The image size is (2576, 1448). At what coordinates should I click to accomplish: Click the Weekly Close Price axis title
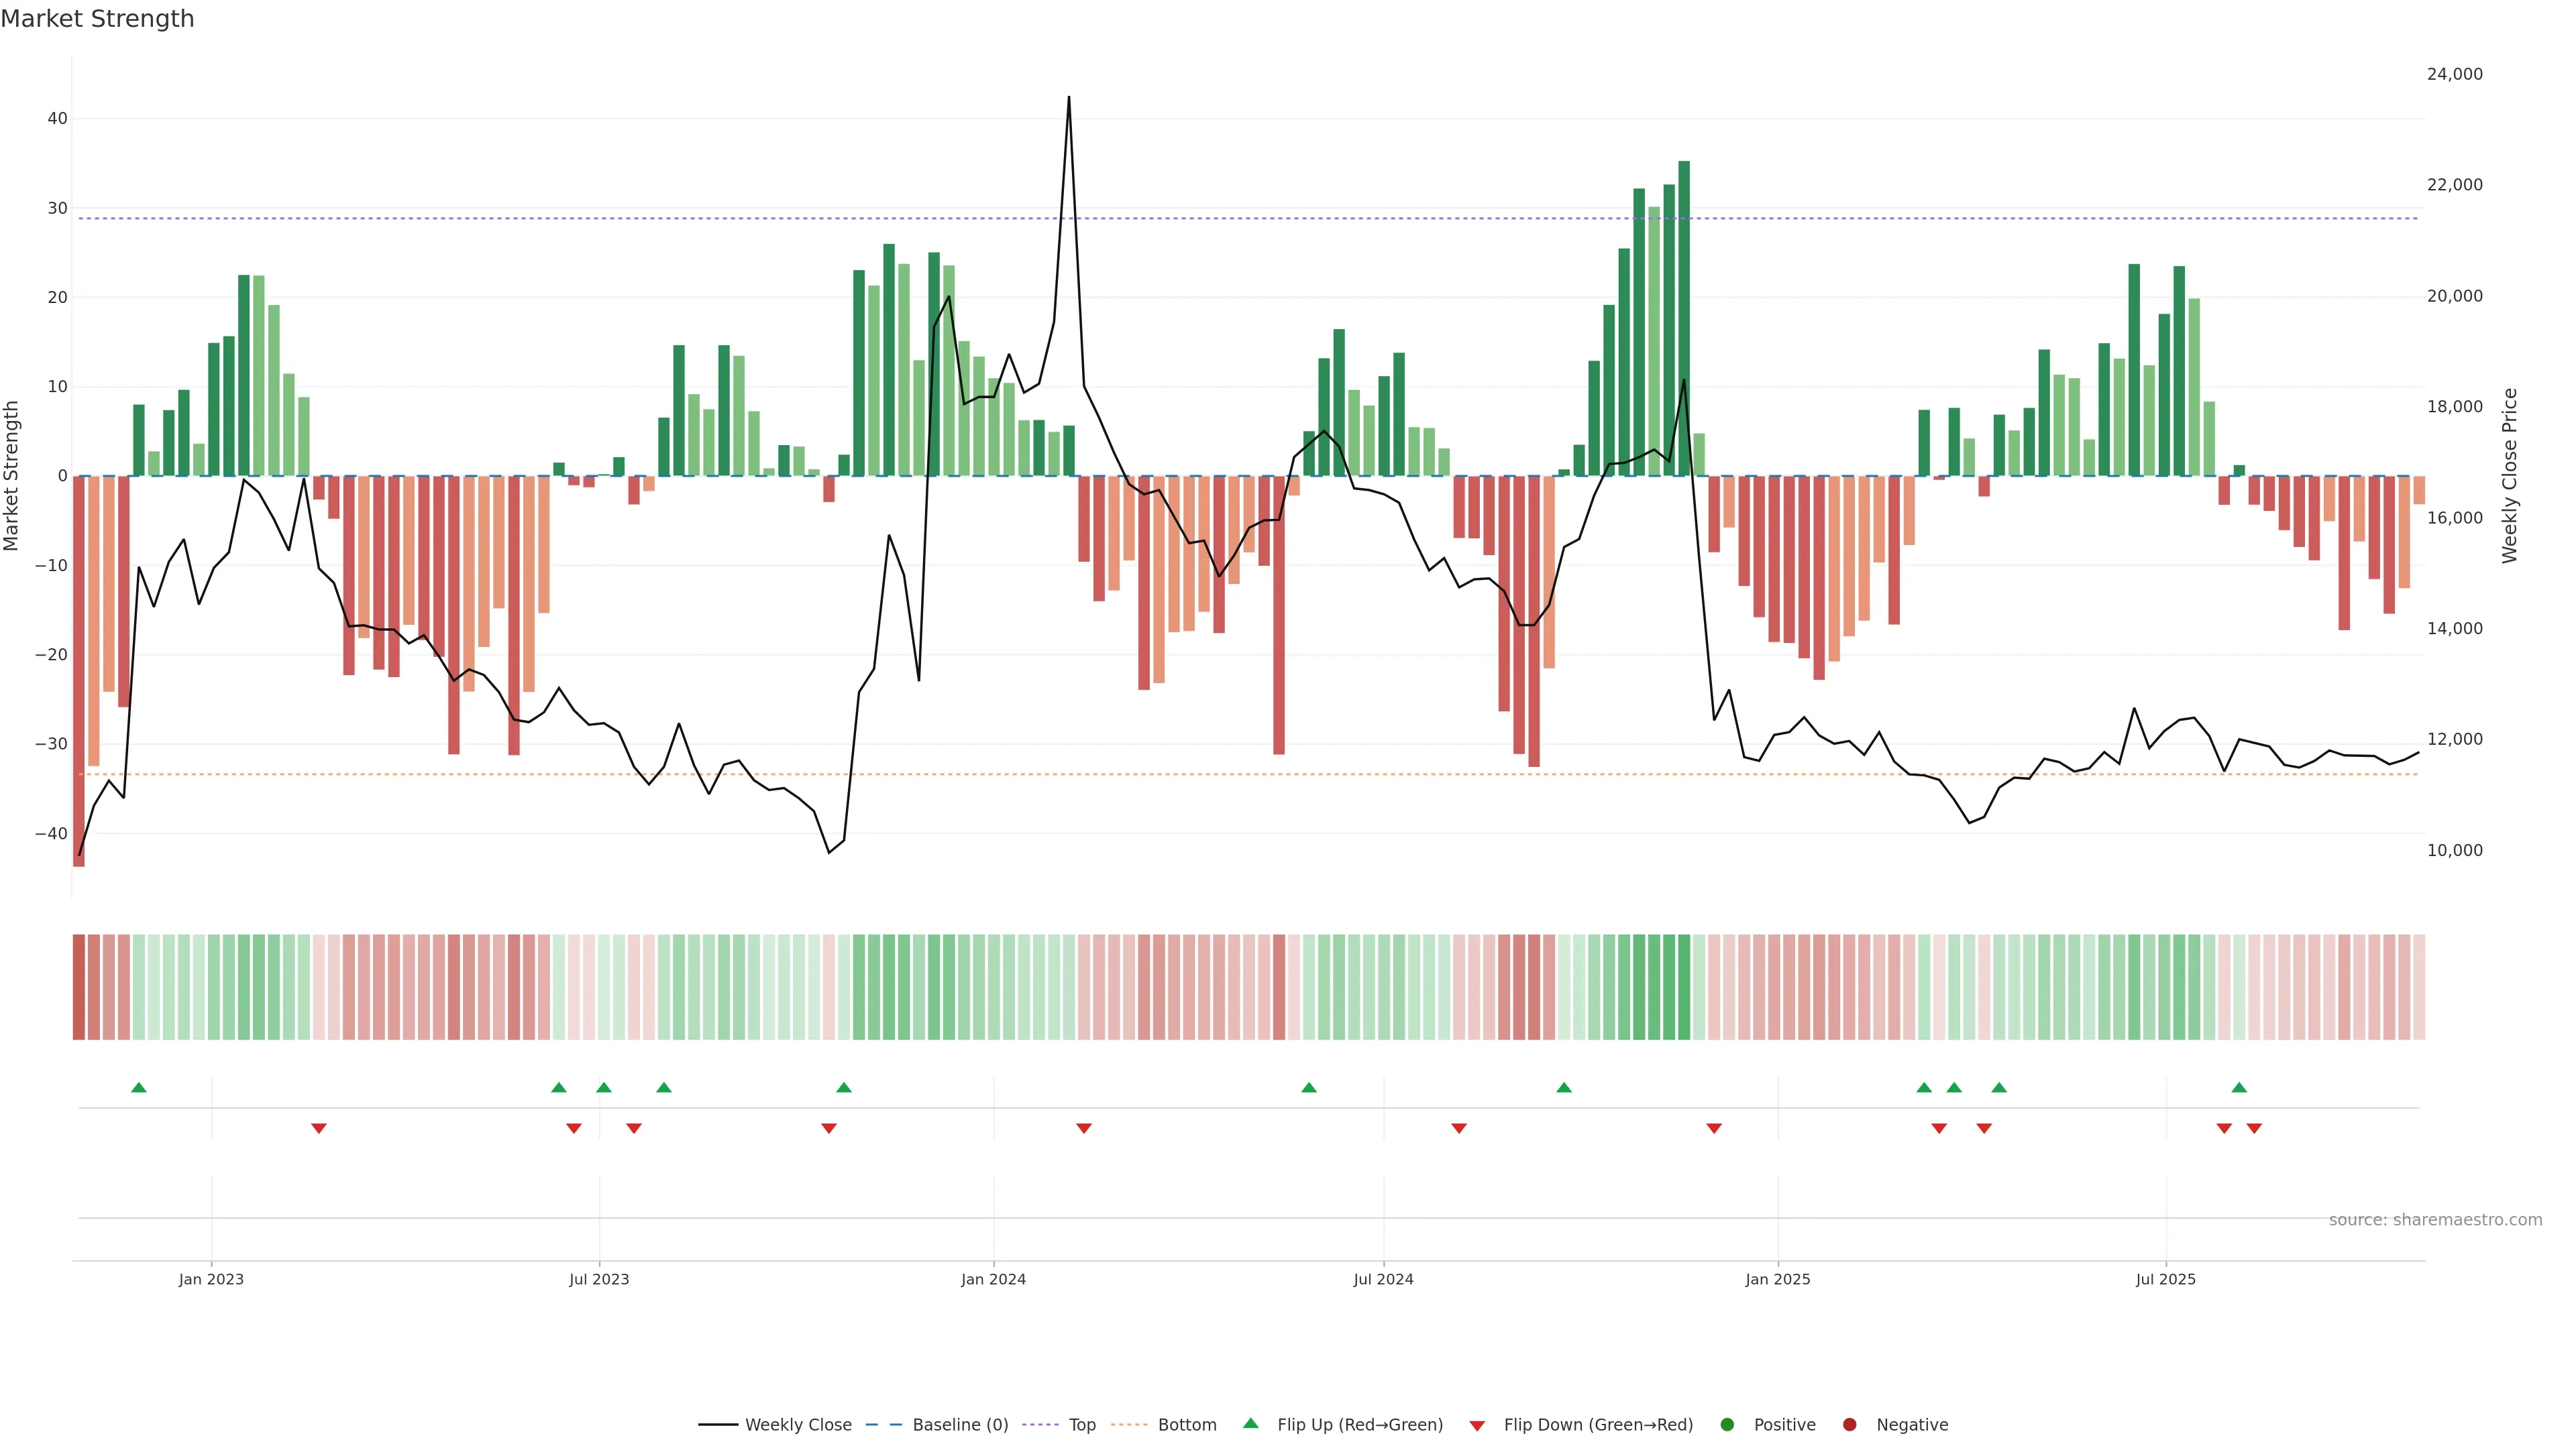[x=2509, y=476]
